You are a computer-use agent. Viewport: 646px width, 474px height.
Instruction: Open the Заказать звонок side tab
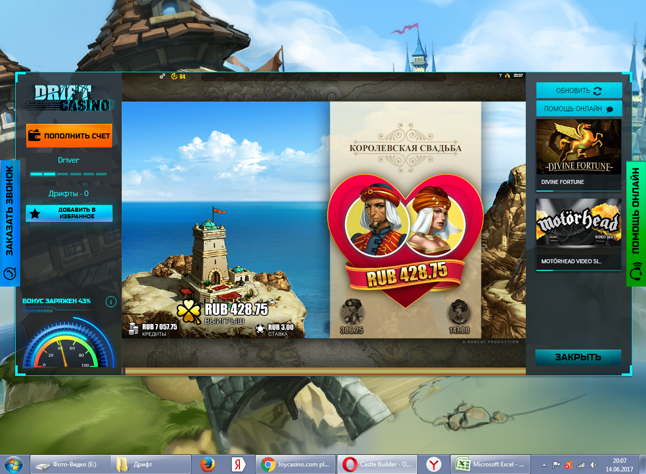pyautogui.click(x=10, y=223)
